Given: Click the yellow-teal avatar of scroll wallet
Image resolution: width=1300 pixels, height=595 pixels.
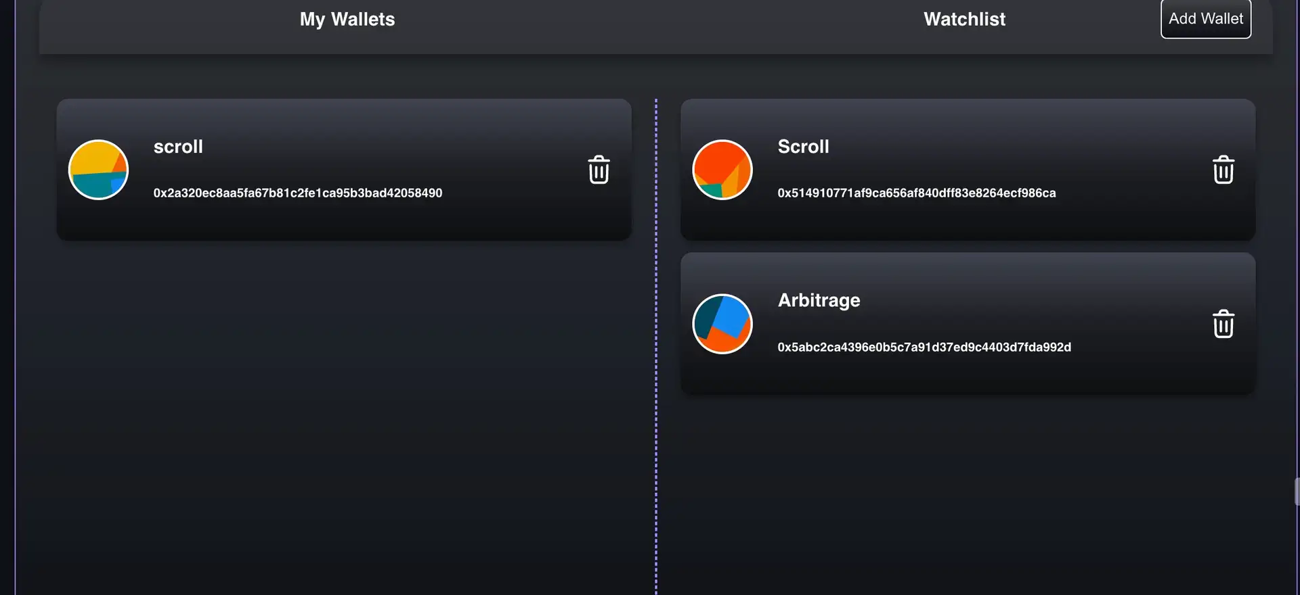Looking at the screenshot, I should coord(98,170).
